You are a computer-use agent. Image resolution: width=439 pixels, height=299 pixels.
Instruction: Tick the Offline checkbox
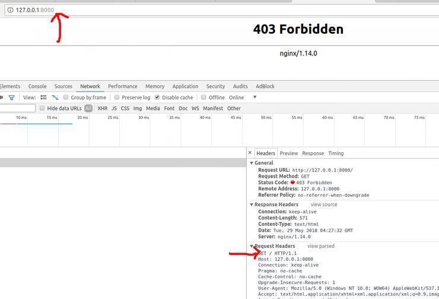pyautogui.click(x=203, y=97)
